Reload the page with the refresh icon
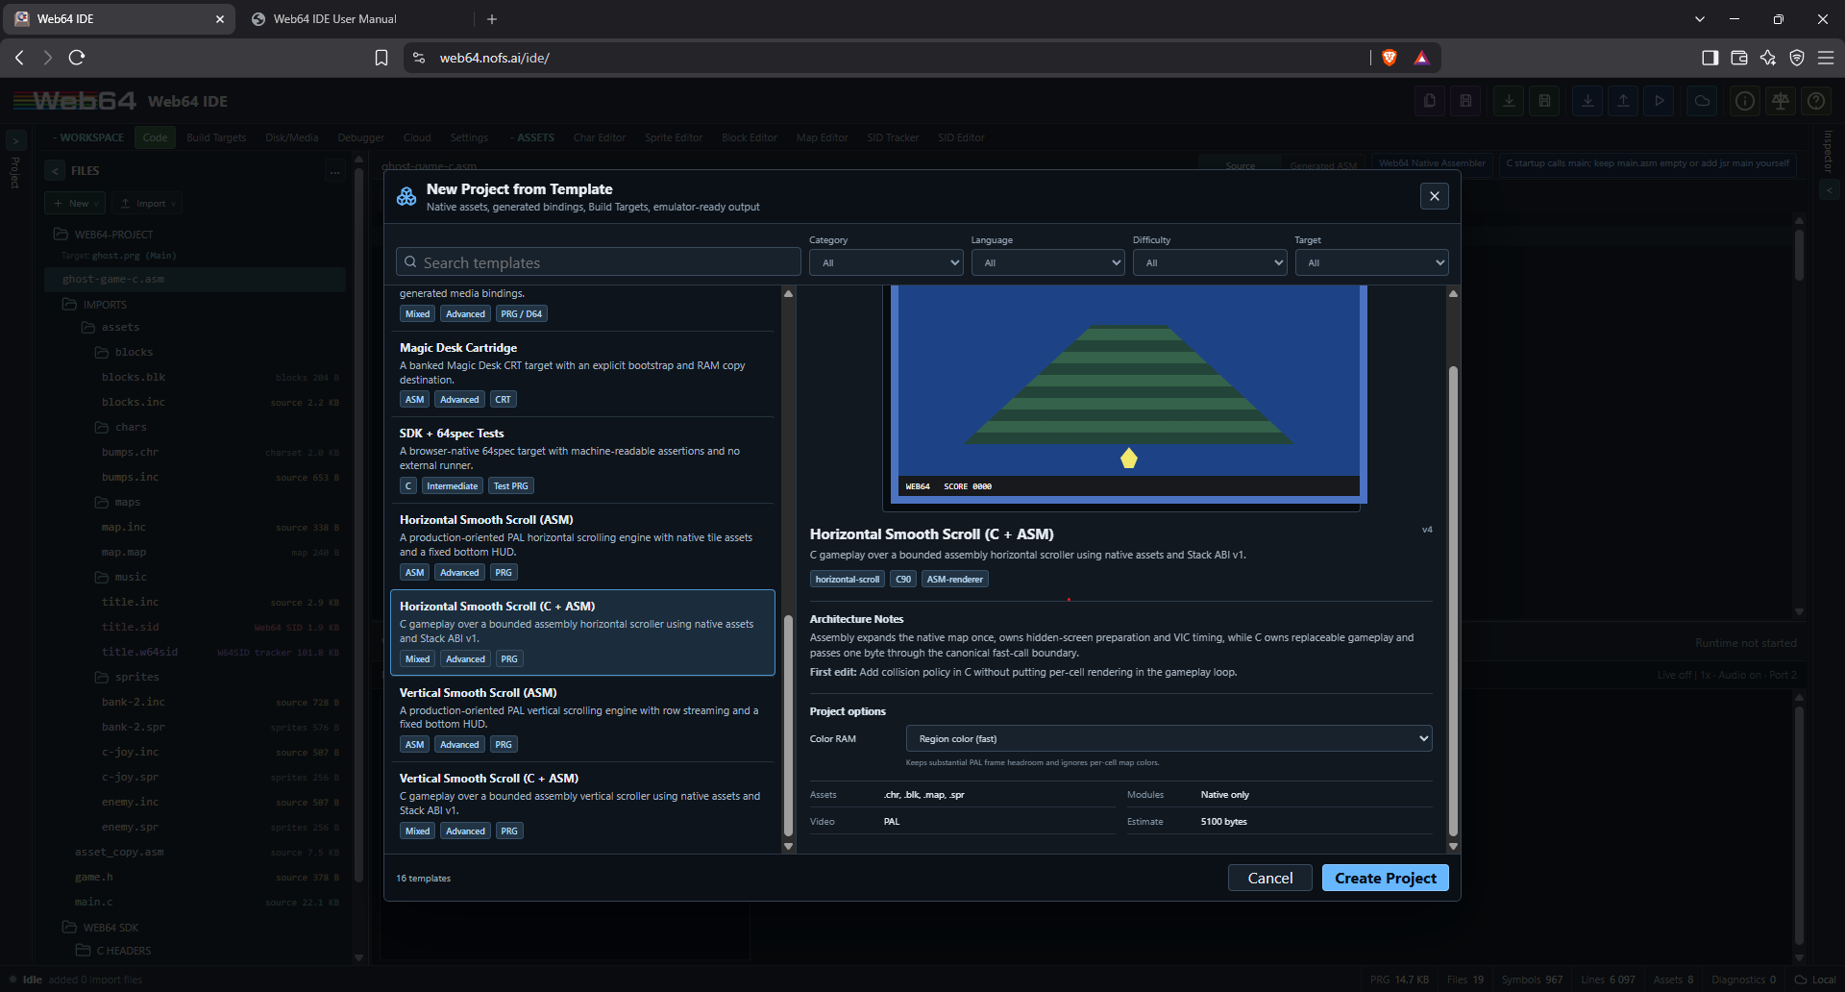This screenshot has width=1845, height=992. pos(77,58)
